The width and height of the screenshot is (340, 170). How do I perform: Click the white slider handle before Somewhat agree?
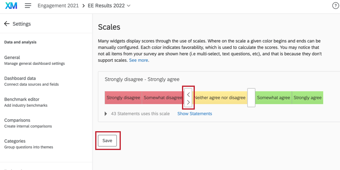click(251, 98)
